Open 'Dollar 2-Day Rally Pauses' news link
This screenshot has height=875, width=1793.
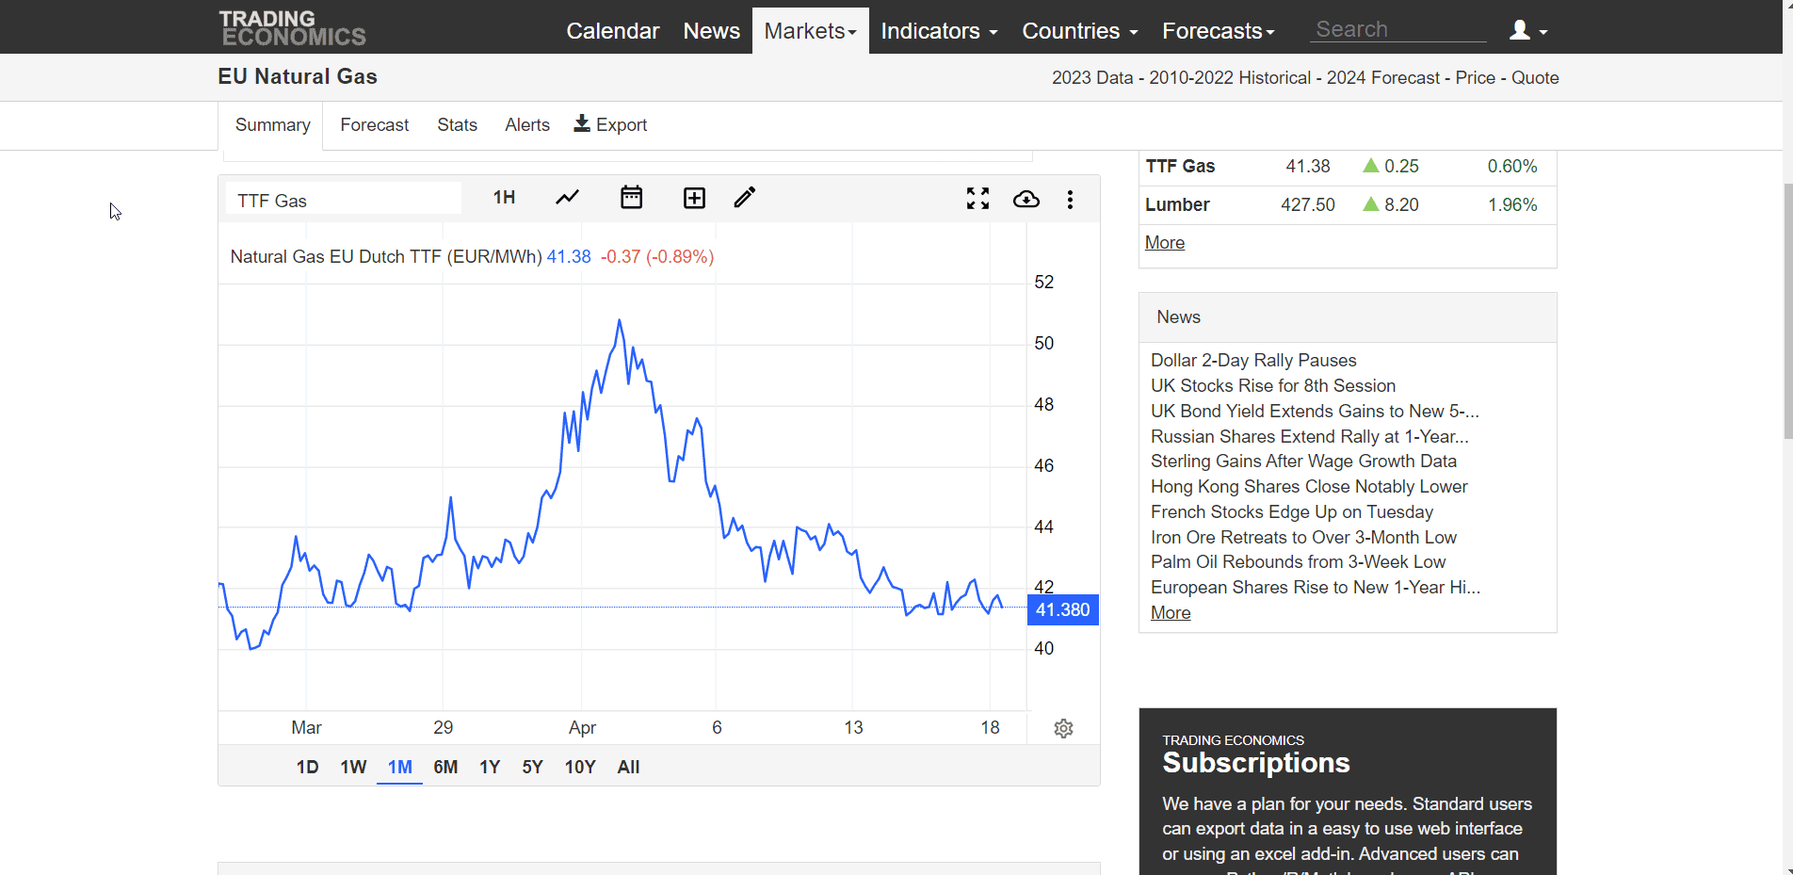point(1252,361)
